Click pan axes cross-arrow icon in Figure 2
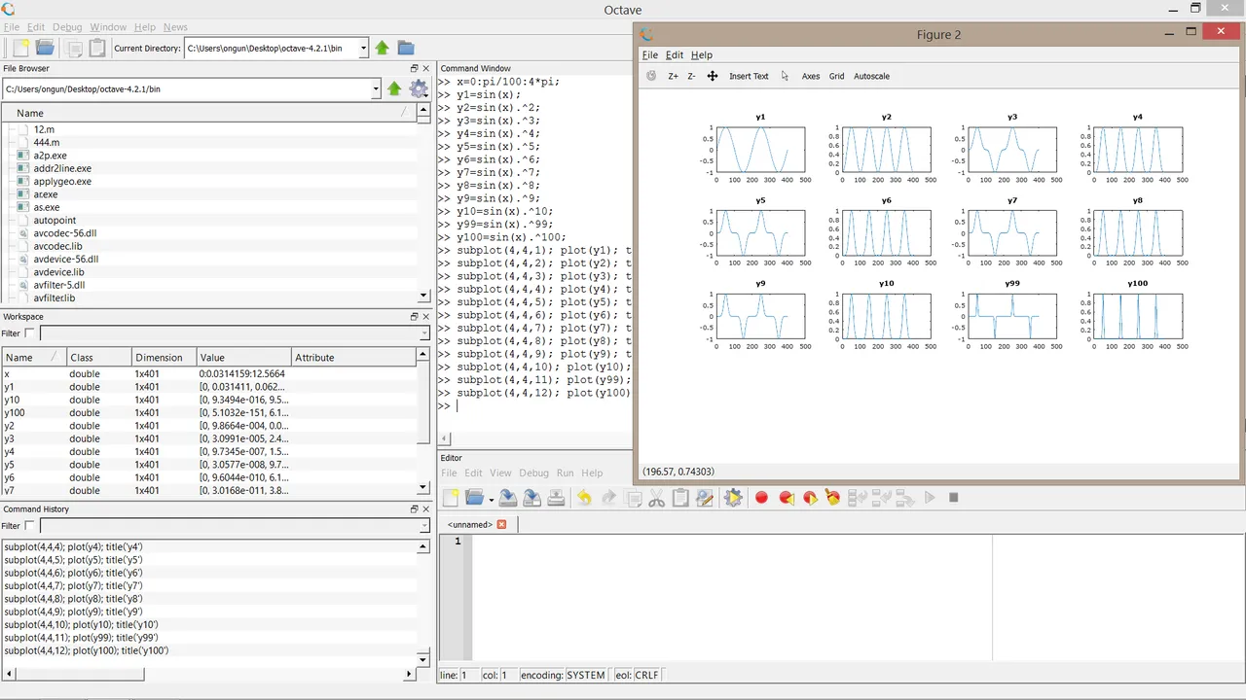 (713, 76)
